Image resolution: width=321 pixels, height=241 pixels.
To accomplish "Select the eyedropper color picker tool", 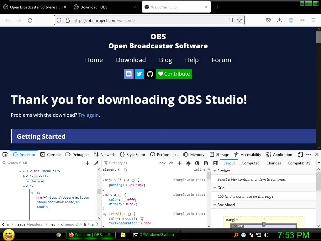I will click(96, 163).
